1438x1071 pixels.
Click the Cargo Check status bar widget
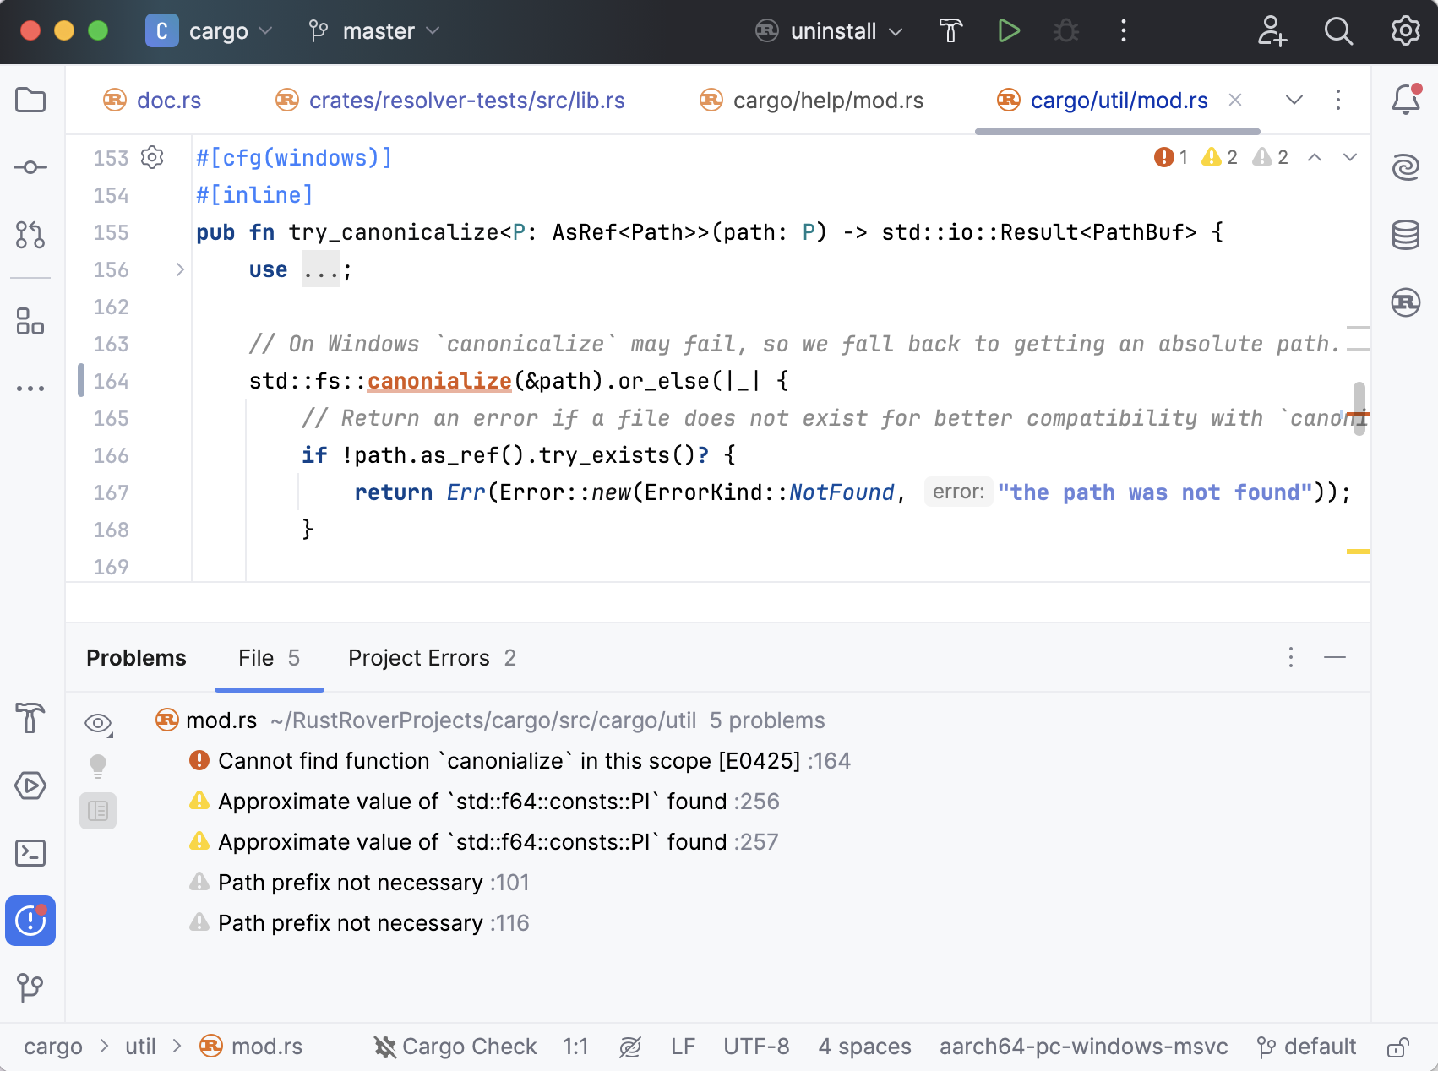coord(455,1047)
